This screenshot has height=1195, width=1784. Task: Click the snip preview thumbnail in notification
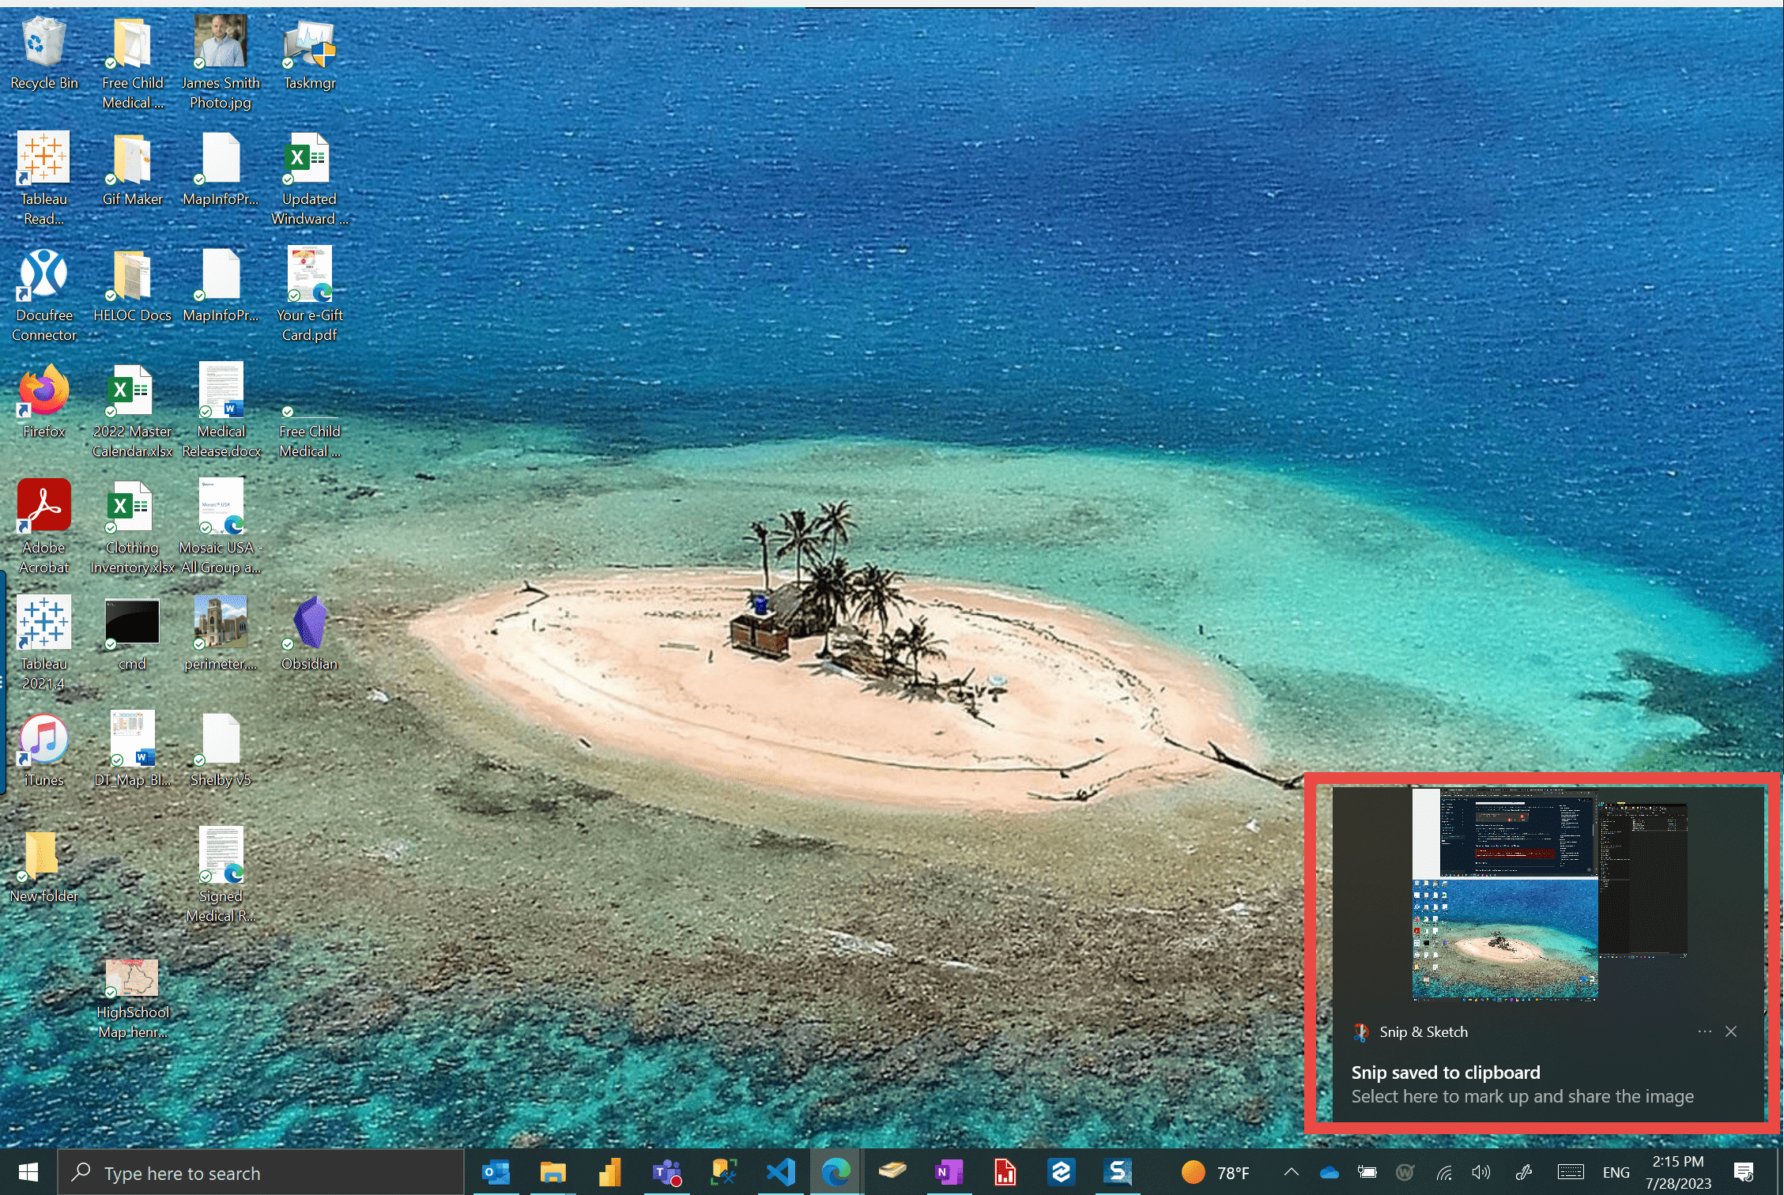coord(1549,895)
